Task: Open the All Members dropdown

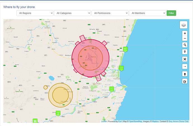Action: tap(147, 13)
